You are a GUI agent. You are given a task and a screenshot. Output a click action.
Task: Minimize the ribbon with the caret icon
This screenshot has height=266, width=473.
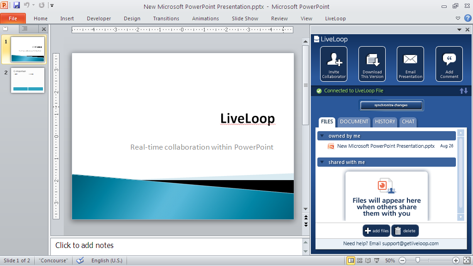(x=458, y=18)
